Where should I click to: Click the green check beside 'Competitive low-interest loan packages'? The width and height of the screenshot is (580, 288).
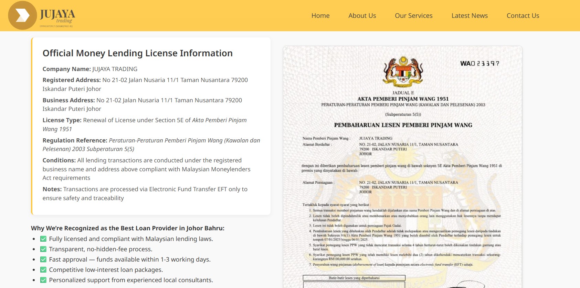point(43,270)
